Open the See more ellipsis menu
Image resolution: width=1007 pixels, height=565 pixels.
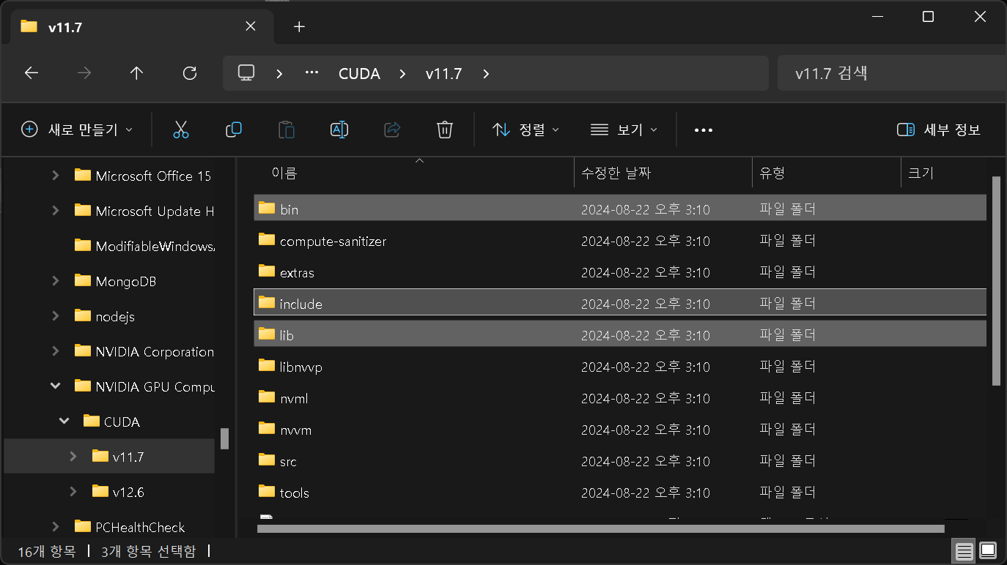(703, 130)
